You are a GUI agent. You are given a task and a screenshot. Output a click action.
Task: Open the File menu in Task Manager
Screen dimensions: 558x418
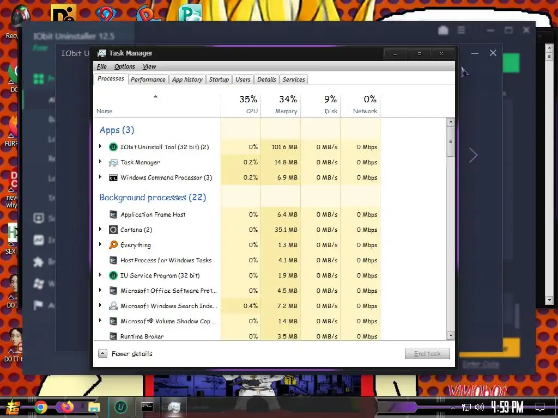(x=102, y=66)
